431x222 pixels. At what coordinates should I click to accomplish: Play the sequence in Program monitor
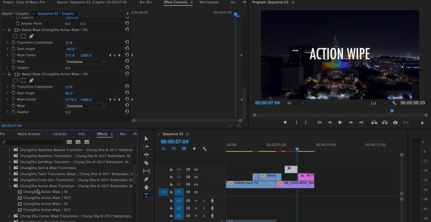coord(340,123)
